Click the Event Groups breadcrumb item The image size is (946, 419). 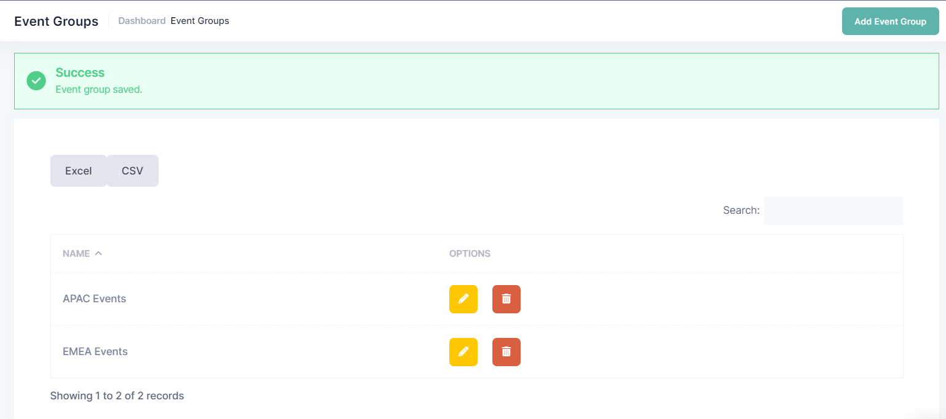point(200,21)
